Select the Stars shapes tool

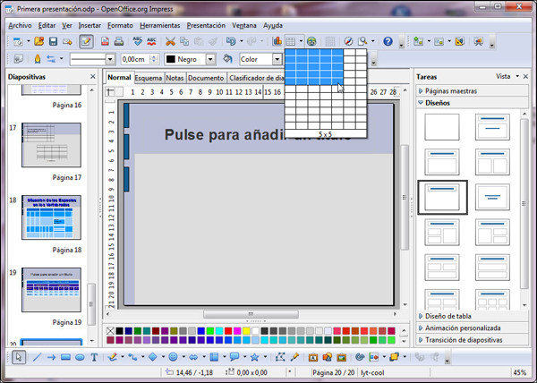point(254,357)
